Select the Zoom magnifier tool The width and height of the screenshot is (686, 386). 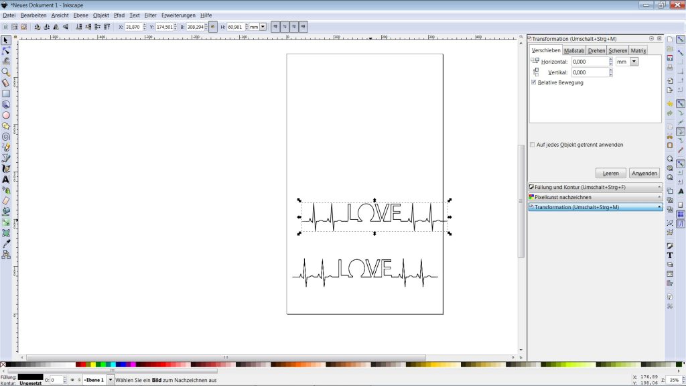tap(6, 72)
